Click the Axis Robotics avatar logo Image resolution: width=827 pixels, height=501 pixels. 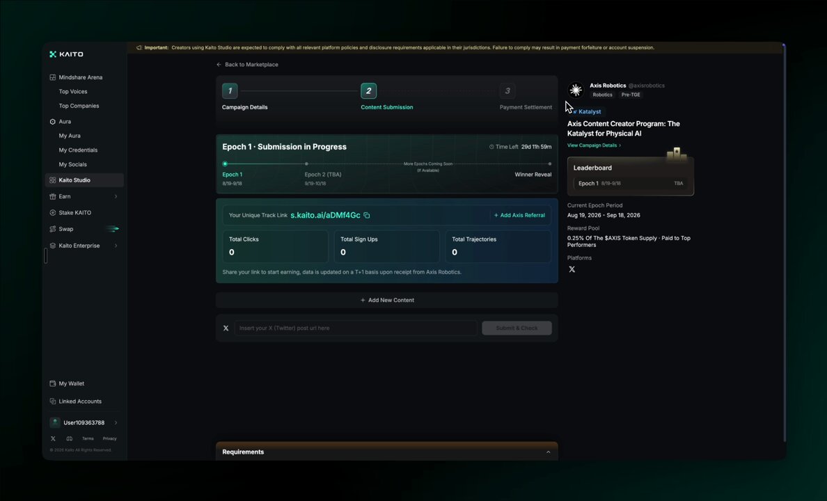576,90
